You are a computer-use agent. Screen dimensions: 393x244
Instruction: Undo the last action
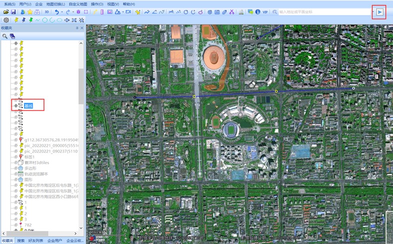[57, 12]
